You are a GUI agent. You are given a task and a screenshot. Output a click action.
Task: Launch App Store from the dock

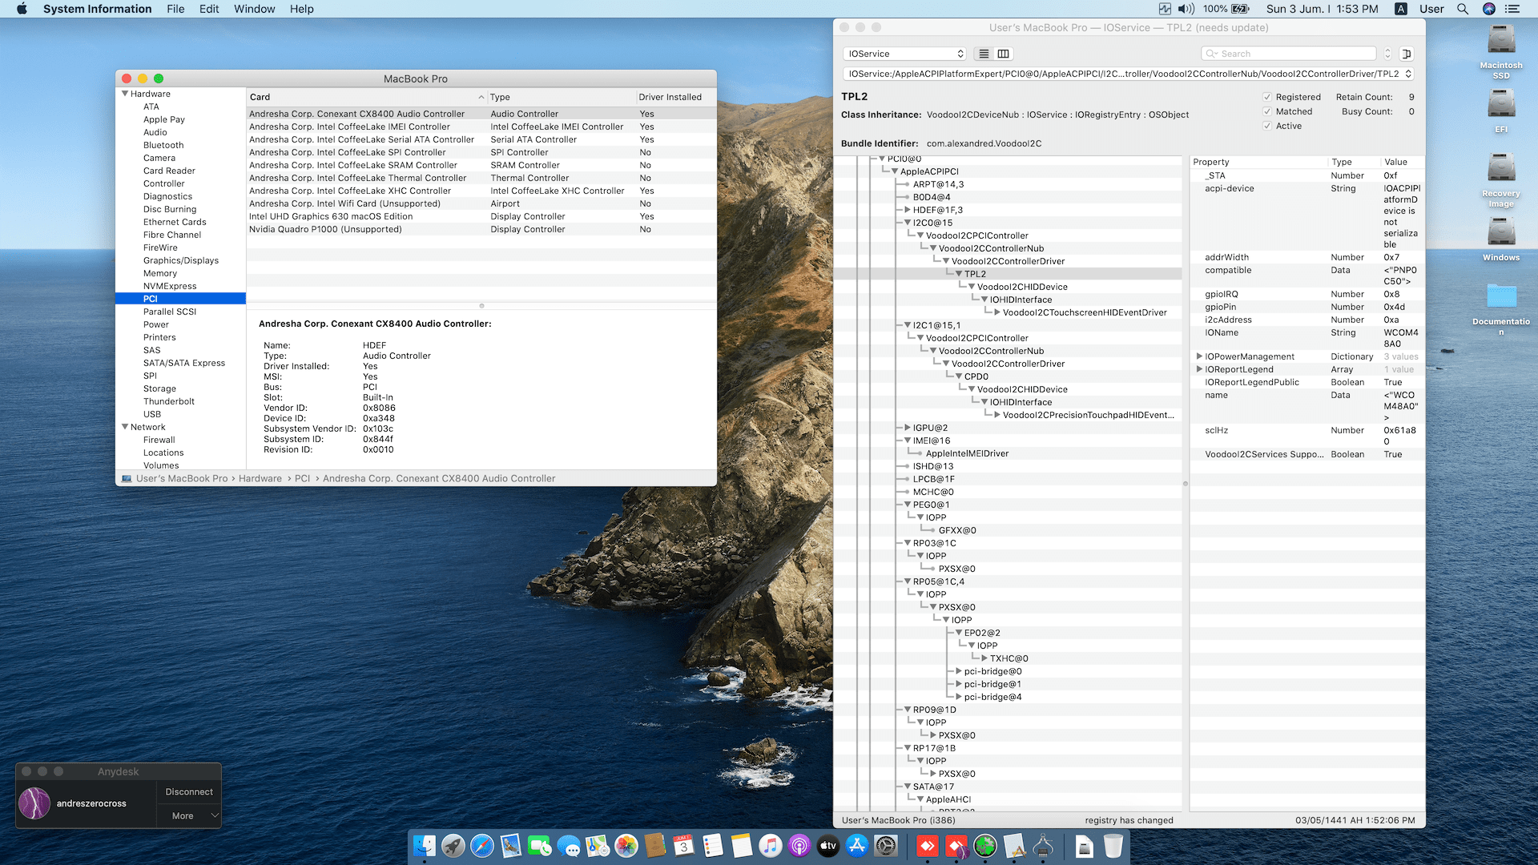coord(857,846)
